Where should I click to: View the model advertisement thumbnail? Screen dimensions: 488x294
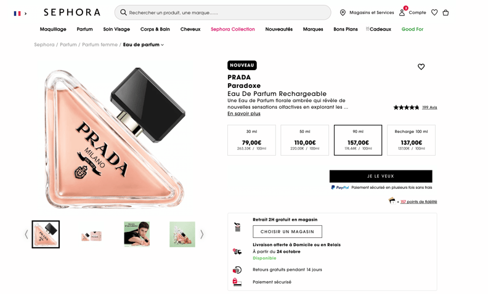(137, 234)
